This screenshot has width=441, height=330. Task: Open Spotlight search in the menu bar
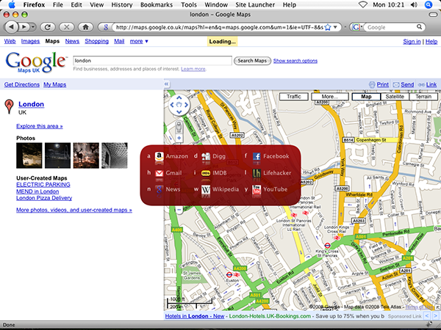tap(429, 4)
